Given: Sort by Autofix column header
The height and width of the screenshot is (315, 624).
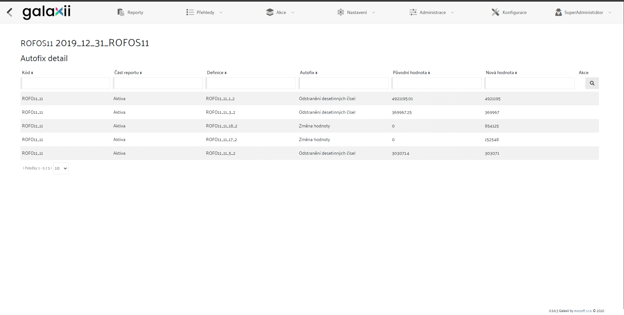Looking at the screenshot, I should 309,72.
